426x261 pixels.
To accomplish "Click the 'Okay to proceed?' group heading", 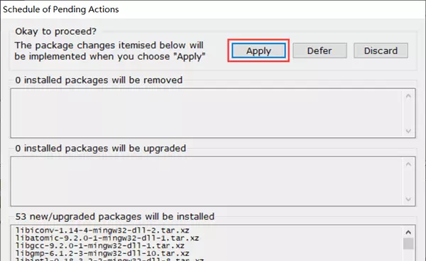I will tap(55, 31).
